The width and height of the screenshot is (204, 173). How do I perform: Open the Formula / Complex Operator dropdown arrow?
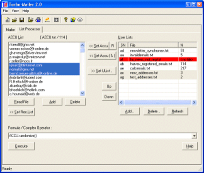coord(194,136)
